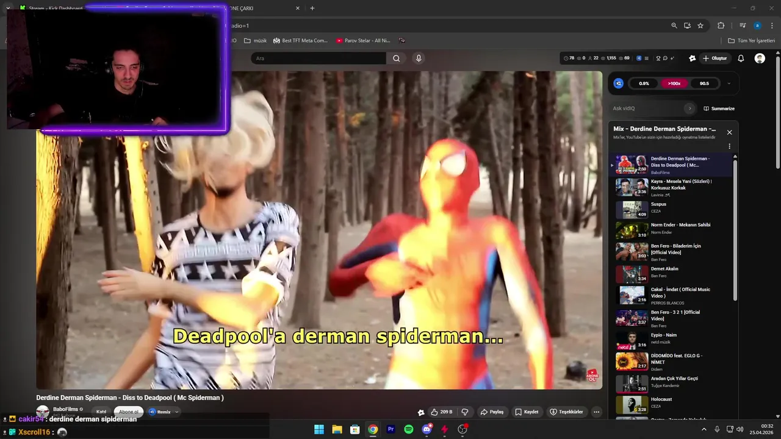Open Best TFT Meta Comps bookmark
The width and height of the screenshot is (781, 439).
coord(300,40)
